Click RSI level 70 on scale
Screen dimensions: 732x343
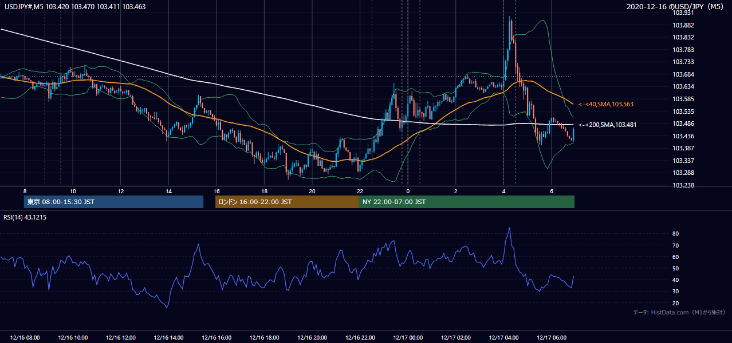coord(676,245)
